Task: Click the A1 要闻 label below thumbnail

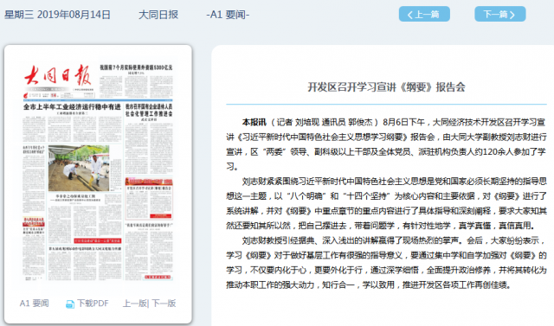Action: pos(35,304)
